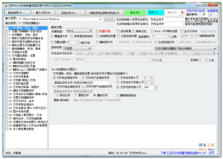Select item 22. 仅文件打印、合并
This screenshot has width=223, height=159.
(22, 101)
